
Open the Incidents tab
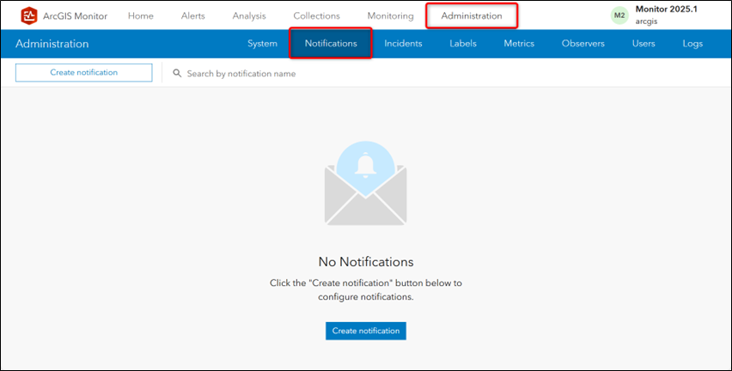point(403,44)
